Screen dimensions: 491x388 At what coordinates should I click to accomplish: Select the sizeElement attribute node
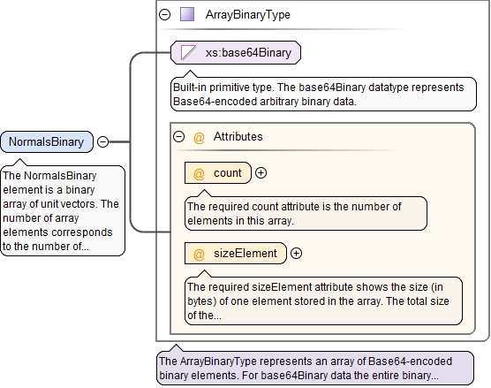pyautogui.click(x=236, y=254)
